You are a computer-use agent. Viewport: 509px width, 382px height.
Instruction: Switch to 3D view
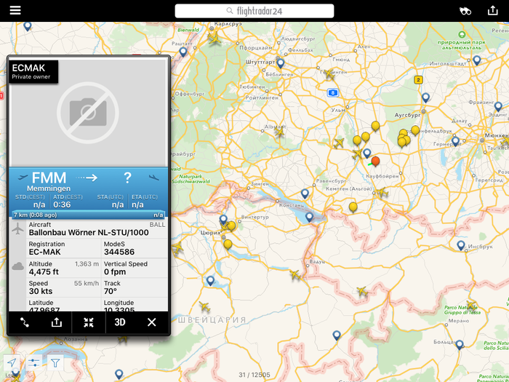click(x=120, y=322)
